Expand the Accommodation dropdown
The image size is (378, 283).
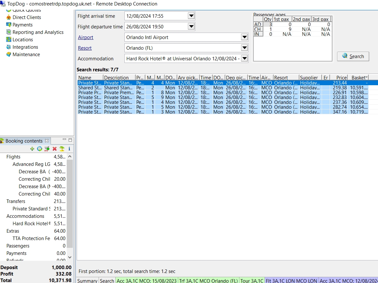[x=244, y=58]
